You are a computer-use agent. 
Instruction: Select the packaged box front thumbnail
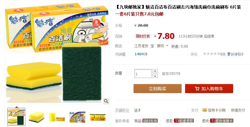point(77,117)
